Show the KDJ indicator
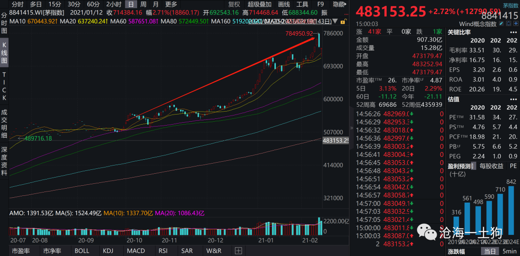Screen dimensions: 520x256 pyautogui.click(x=108, y=250)
